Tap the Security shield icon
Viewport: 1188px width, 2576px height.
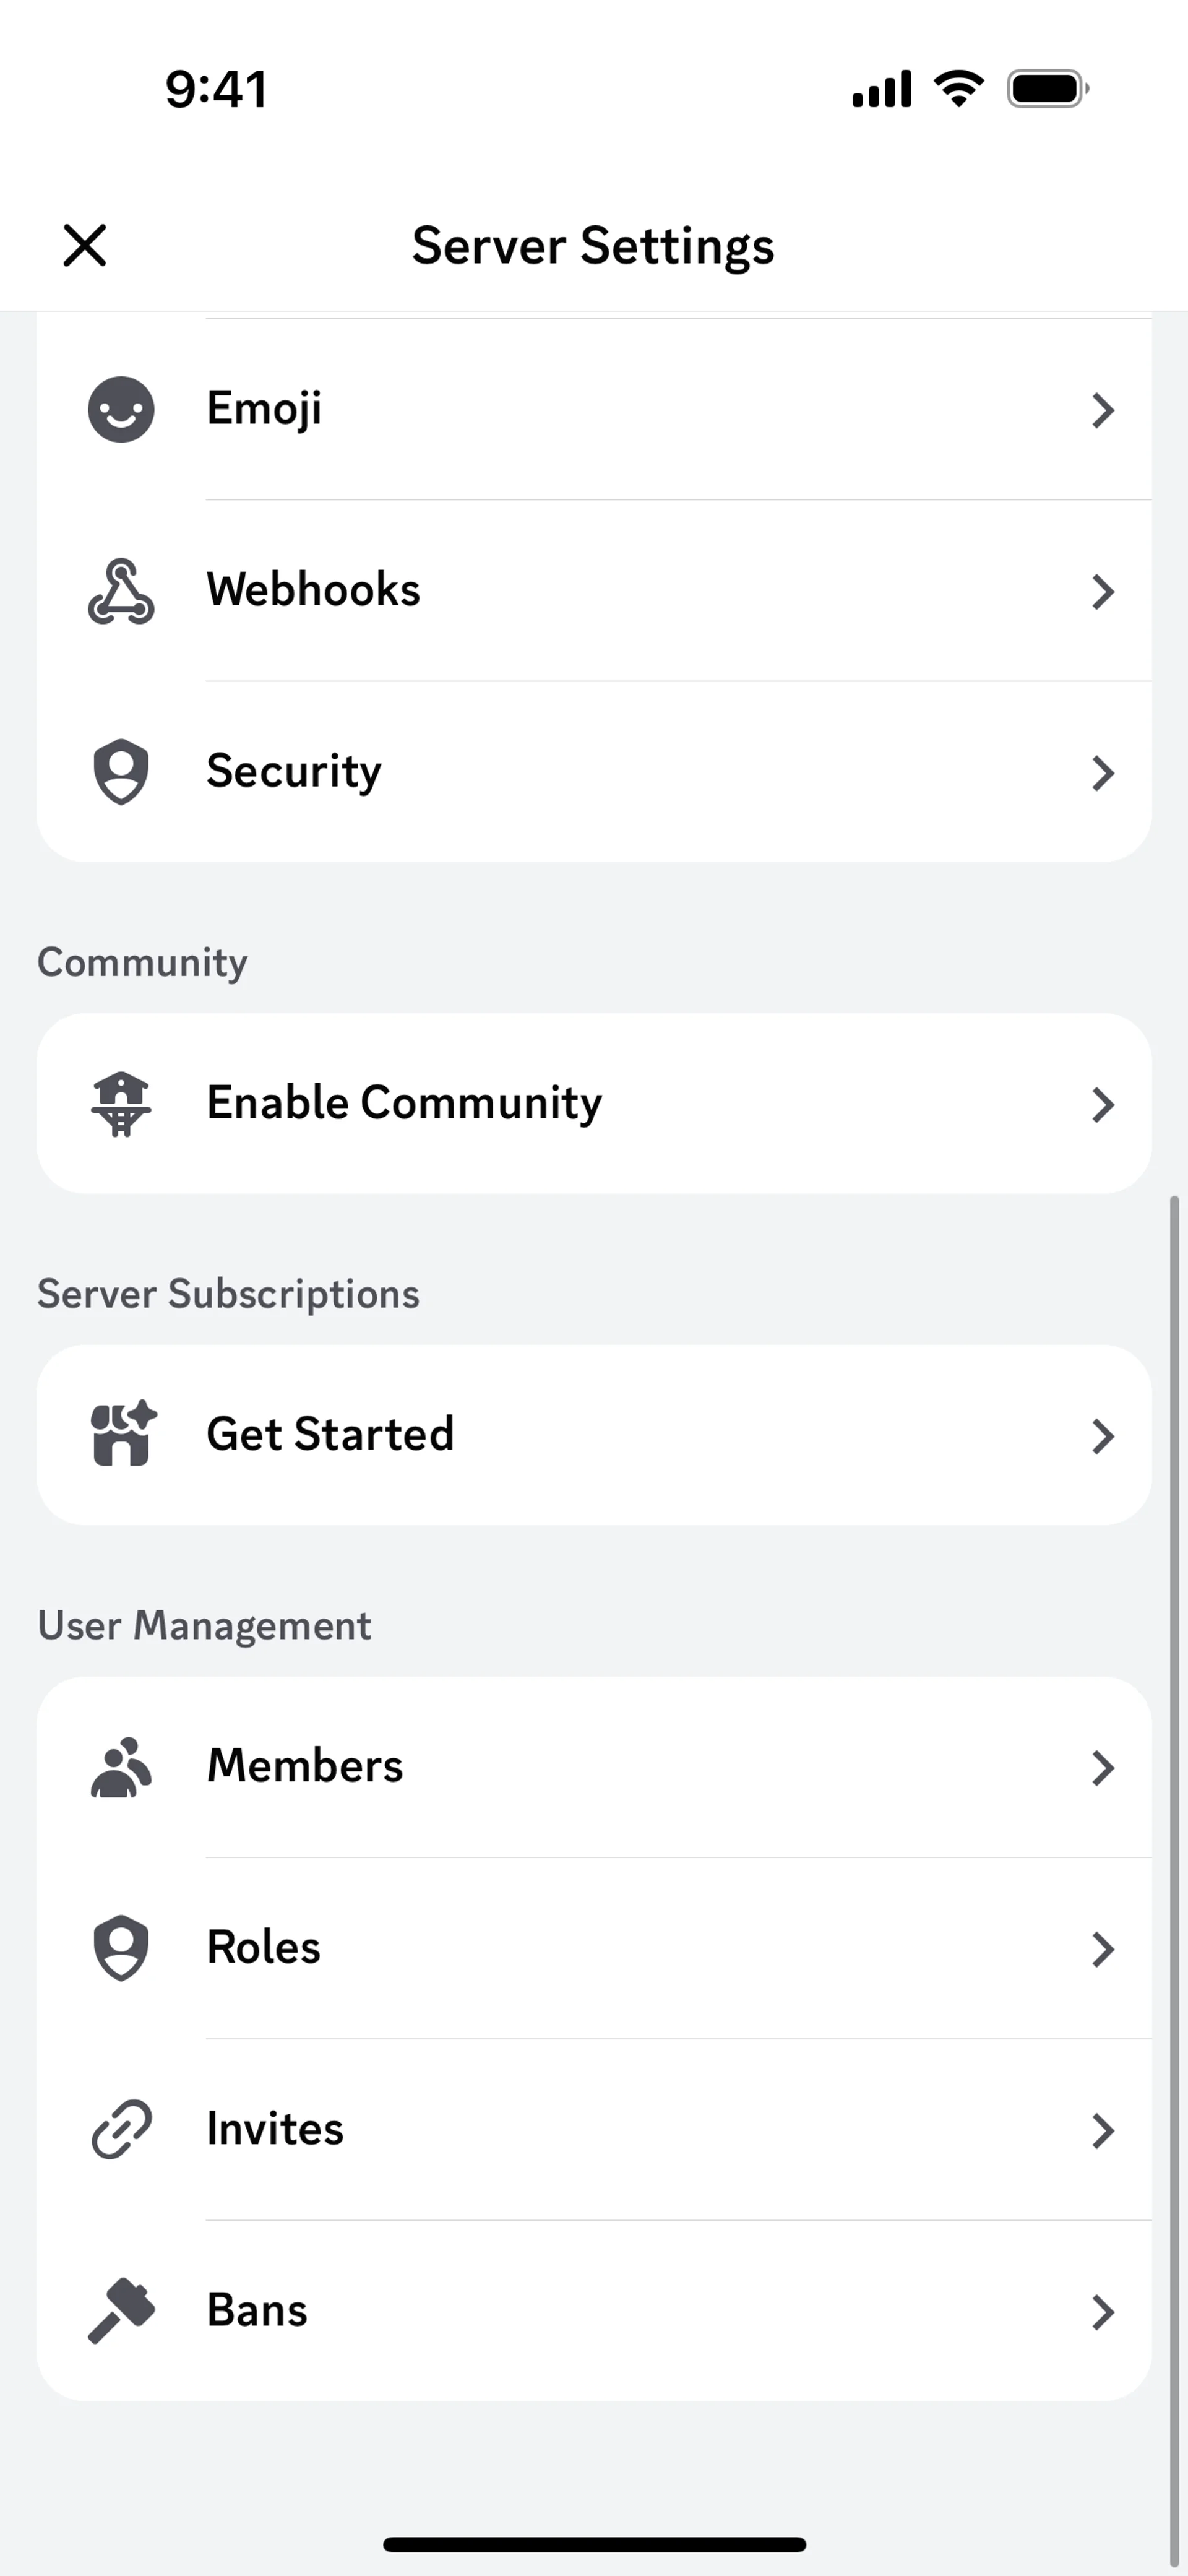[x=121, y=772]
